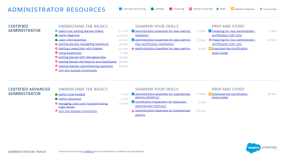Click Trailhead icon beside Admin Advanced
This screenshot has height=157, width=288.
pyautogui.click(x=56, y=99)
